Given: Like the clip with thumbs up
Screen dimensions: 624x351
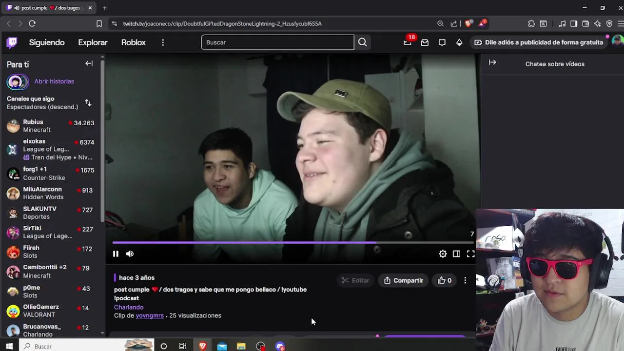Looking at the screenshot, I should (444, 280).
